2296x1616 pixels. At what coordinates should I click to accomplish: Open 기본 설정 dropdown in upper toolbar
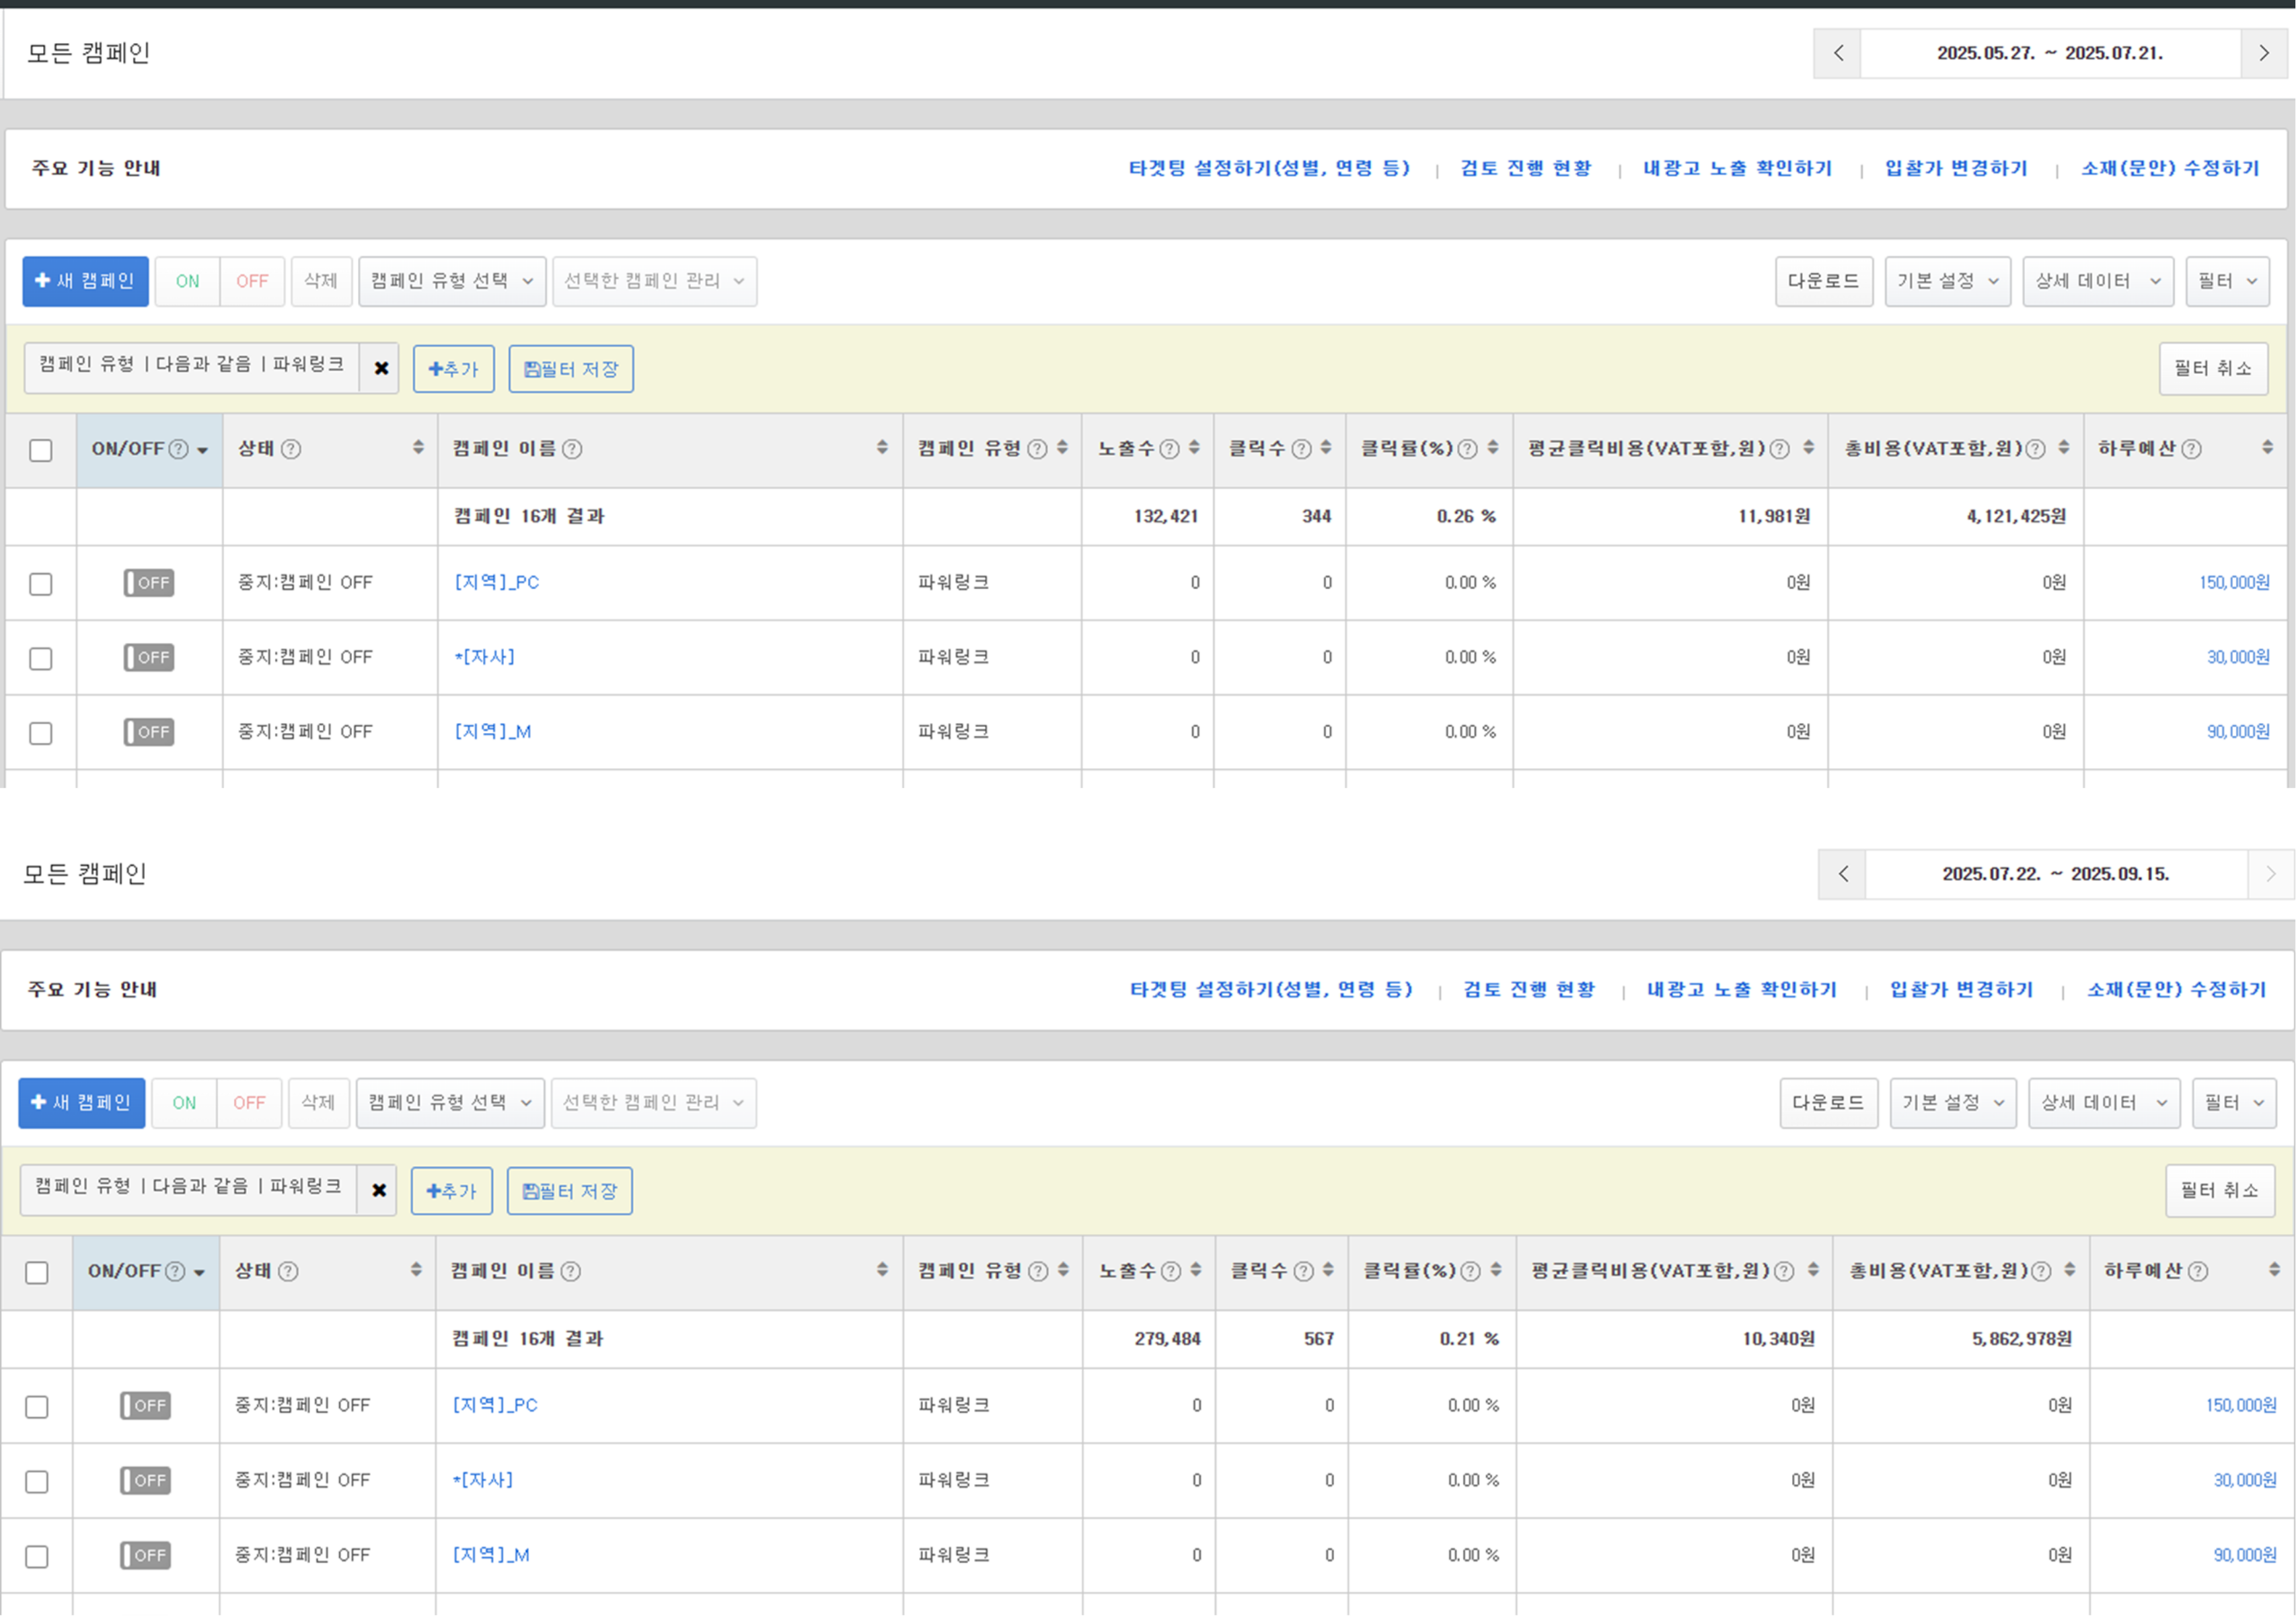[1947, 281]
